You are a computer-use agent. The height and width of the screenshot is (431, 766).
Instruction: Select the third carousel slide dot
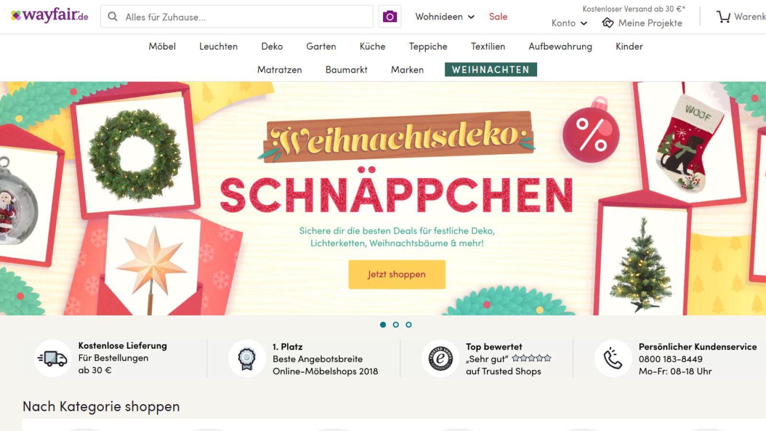[409, 325]
